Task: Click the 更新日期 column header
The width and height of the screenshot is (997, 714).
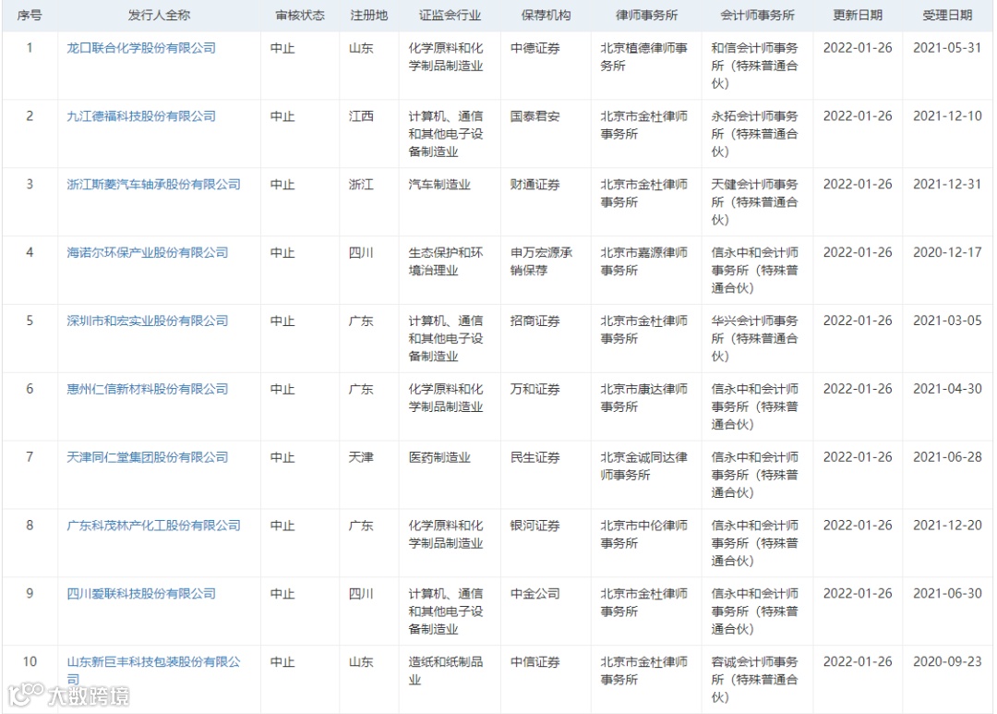Action: 858,16
